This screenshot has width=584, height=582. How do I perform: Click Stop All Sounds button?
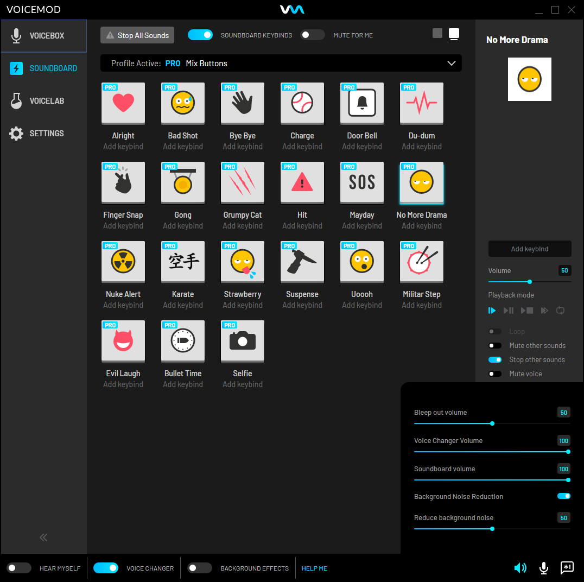coord(137,35)
